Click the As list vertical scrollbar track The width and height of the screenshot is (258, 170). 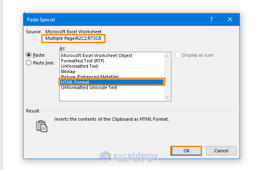pos(167,76)
